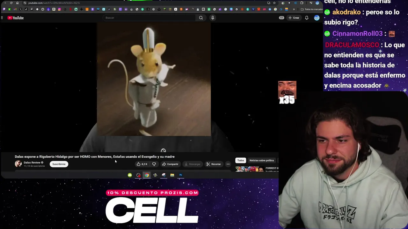Open the TikTok bookmark

click(26, 9)
